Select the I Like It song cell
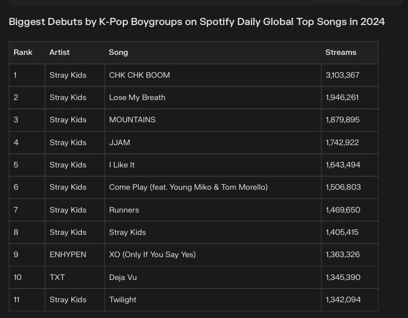 [x=213, y=165]
